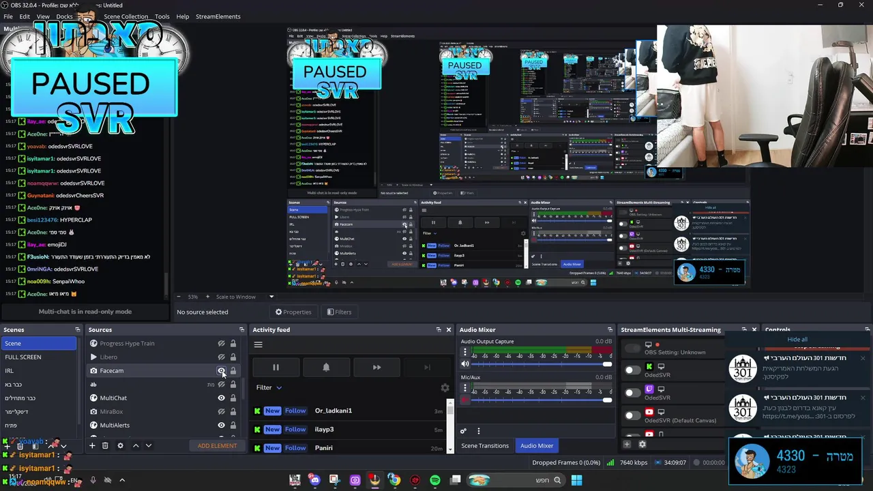The image size is (873, 491).
Task: Move selected source down
Action: point(148,445)
